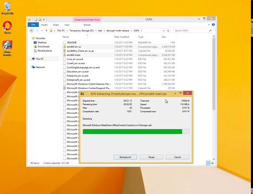Expand the ribbon with the chevron arrow
Screen dimensions: 253x194
click(x=209, y=25)
